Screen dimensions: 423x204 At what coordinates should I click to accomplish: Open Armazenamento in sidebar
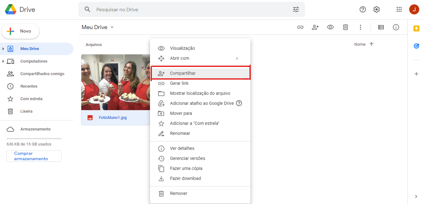[37, 129]
